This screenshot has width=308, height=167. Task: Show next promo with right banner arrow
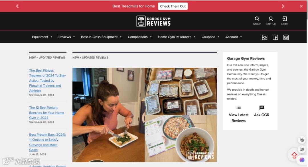pos(283,6)
